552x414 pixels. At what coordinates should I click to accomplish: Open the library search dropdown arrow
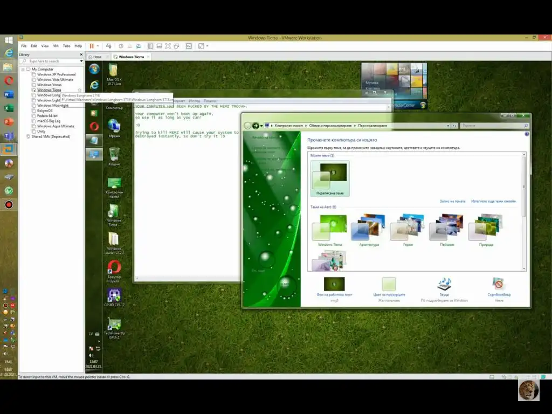tap(81, 61)
